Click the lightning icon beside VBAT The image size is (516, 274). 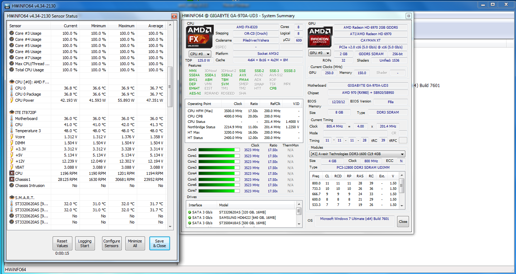(11, 167)
